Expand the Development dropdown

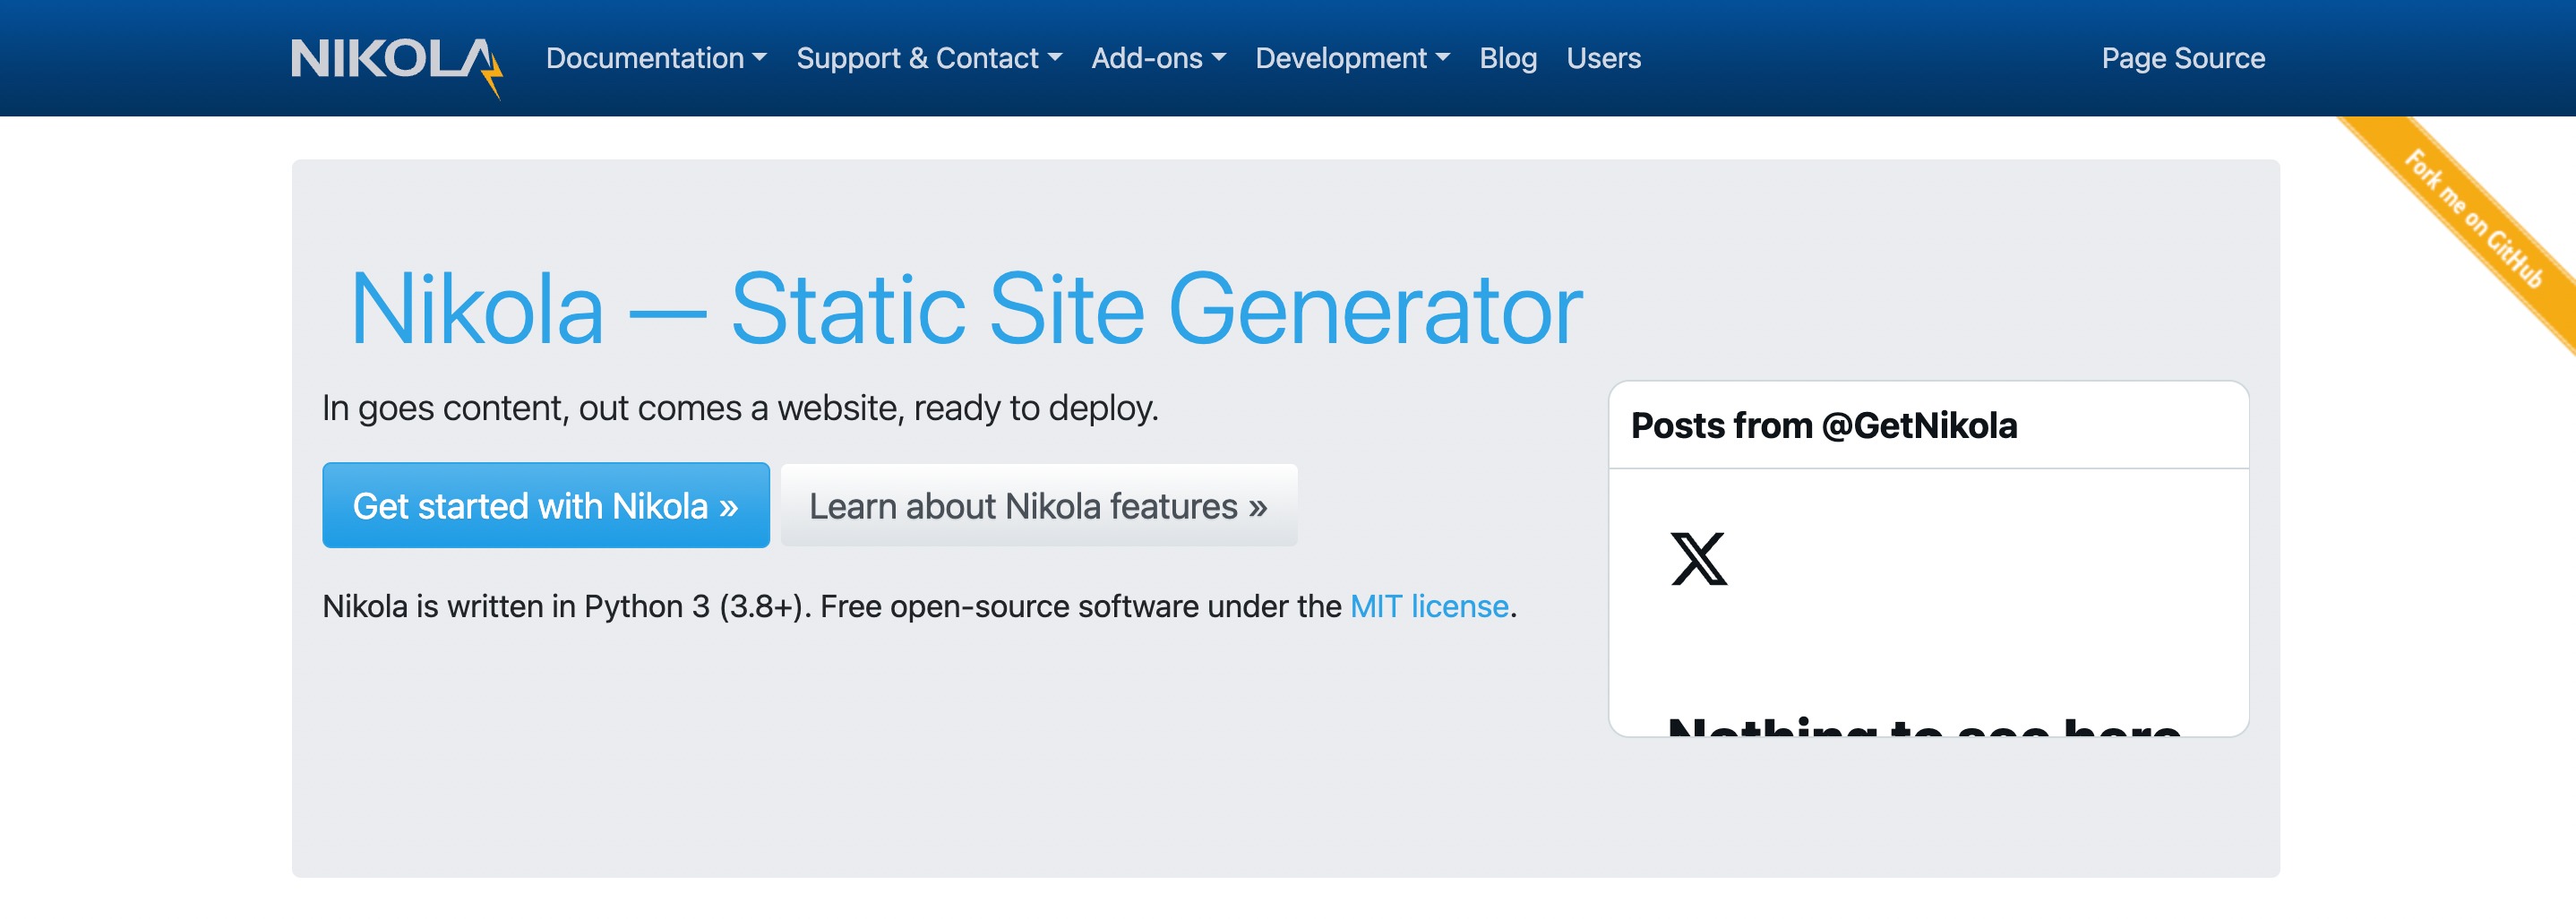click(x=1342, y=58)
